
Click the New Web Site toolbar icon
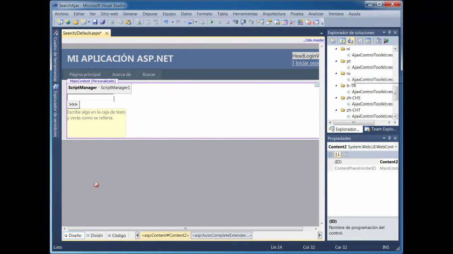pyautogui.click(x=68, y=22)
